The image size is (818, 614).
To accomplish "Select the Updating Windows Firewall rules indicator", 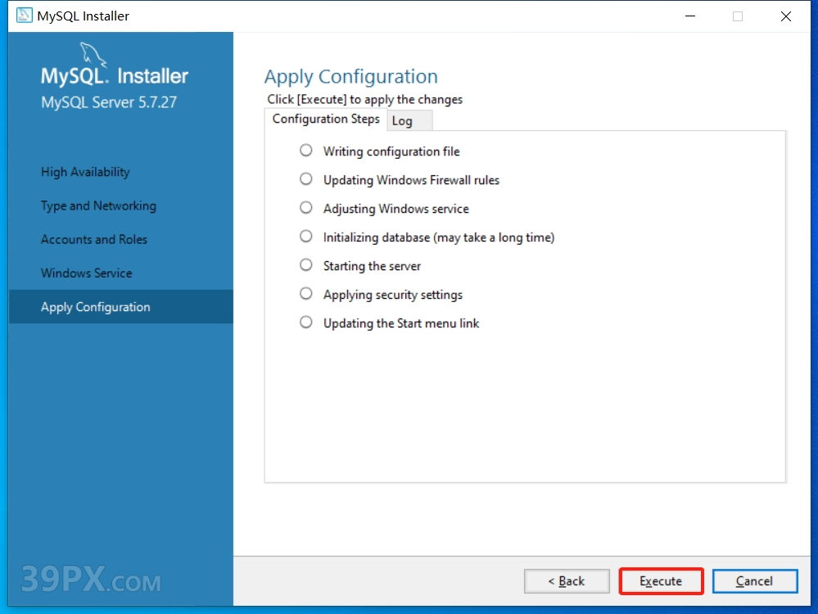I will point(306,179).
